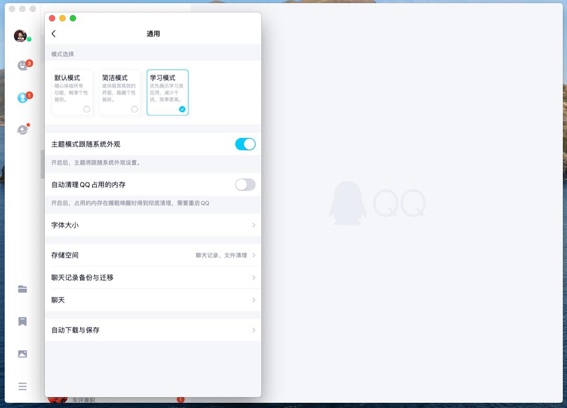The height and width of the screenshot is (408, 567).
Task: Go back using the arrow above 通用
Action: pos(54,33)
